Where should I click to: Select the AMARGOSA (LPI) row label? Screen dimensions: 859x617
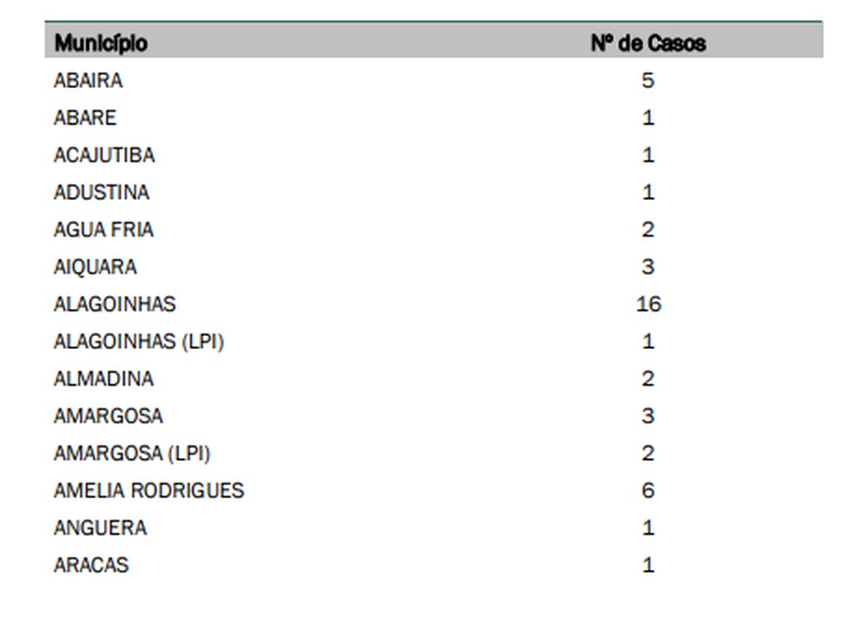tap(132, 453)
